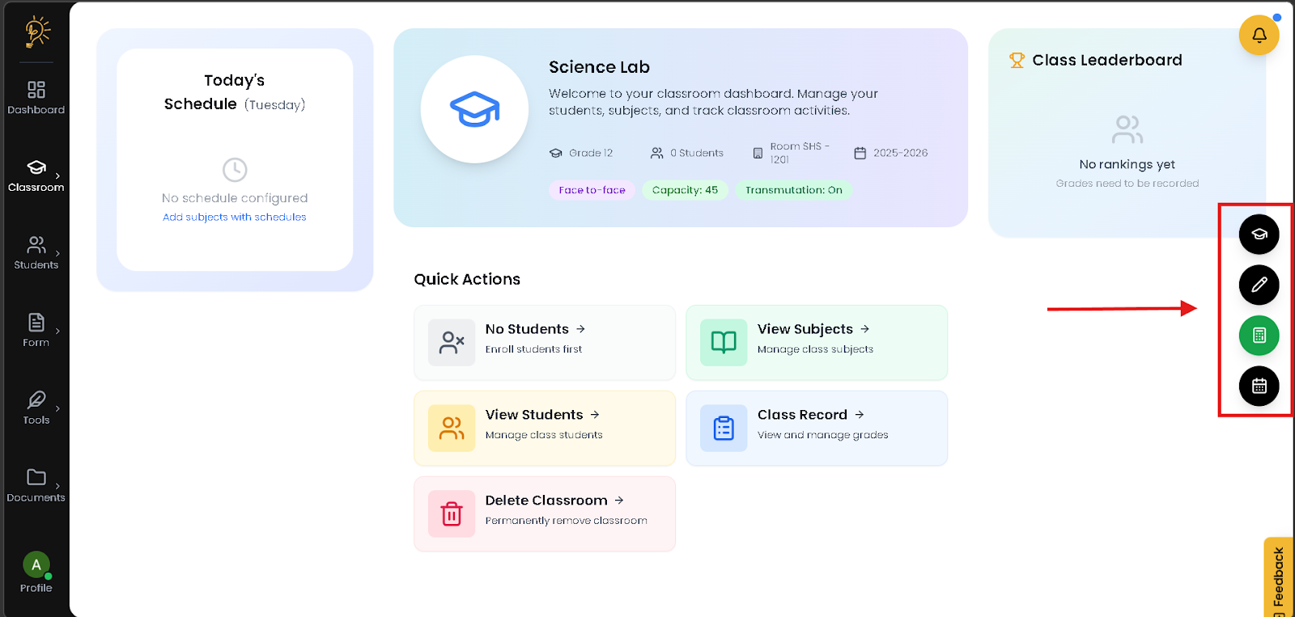
Task: Click the pencil edit floating button
Action: pos(1259,285)
